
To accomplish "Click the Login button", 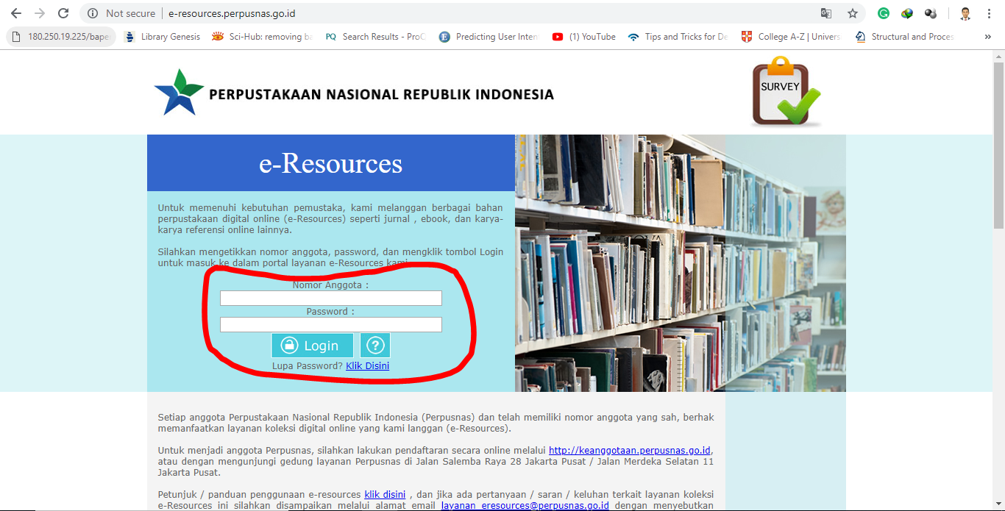I will coord(313,345).
